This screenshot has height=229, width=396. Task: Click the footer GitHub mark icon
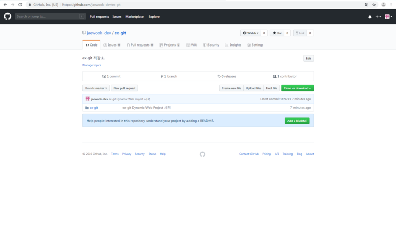(x=202, y=154)
